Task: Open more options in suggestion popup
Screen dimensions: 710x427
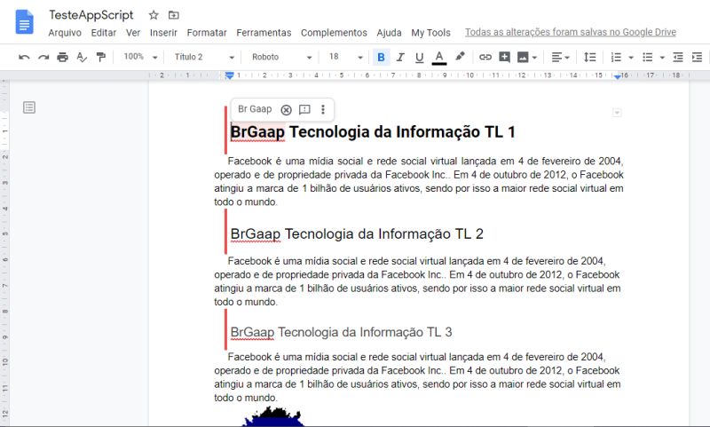Action: tap(323, 109)
